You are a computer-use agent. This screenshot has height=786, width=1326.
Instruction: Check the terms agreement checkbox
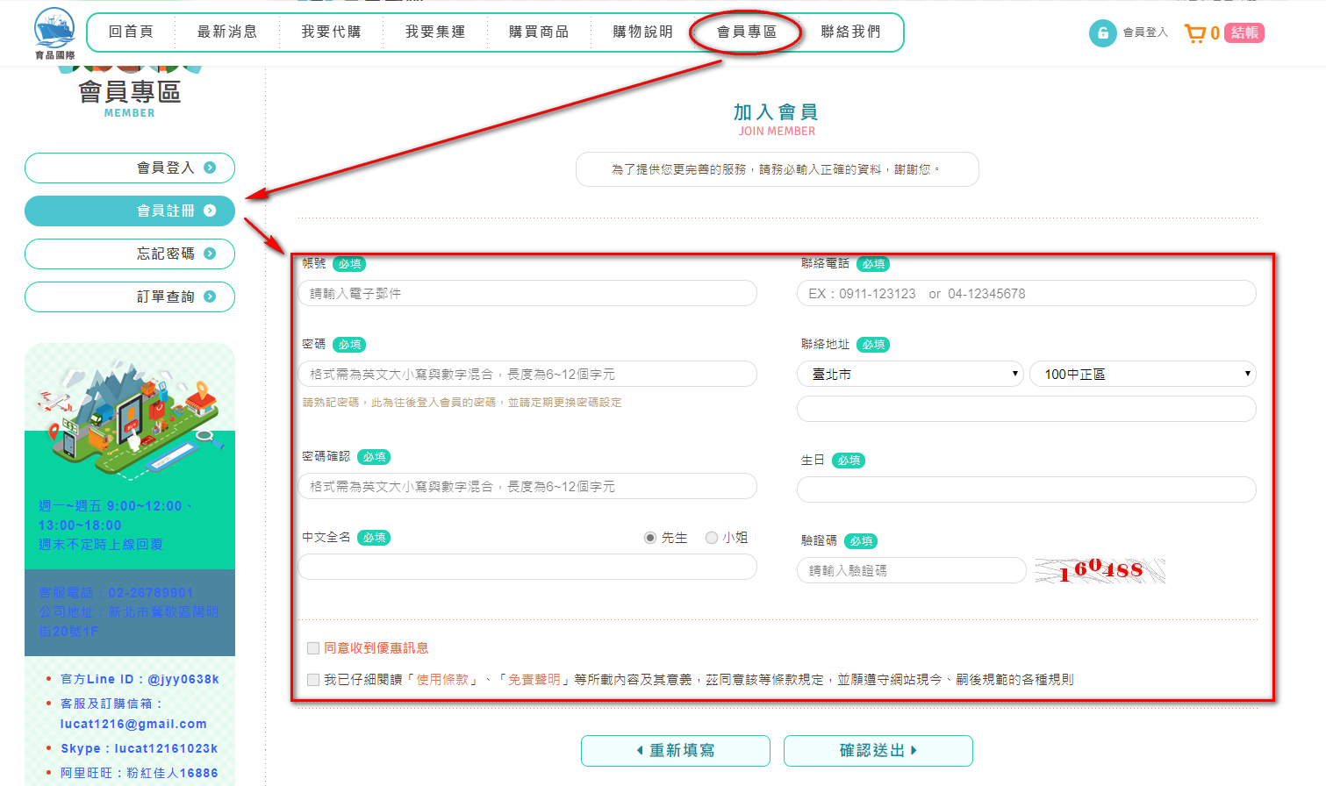[313, 680]
